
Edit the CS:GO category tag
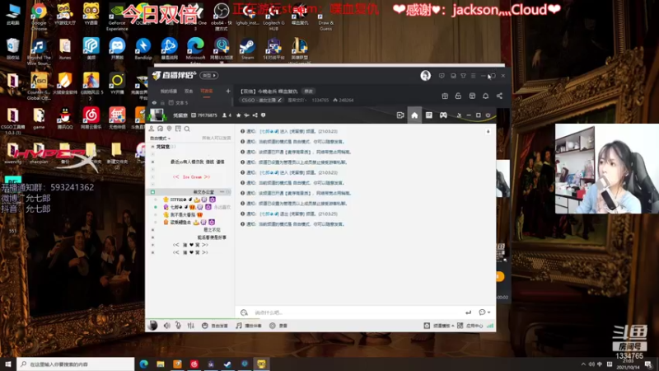pos(261,100)
